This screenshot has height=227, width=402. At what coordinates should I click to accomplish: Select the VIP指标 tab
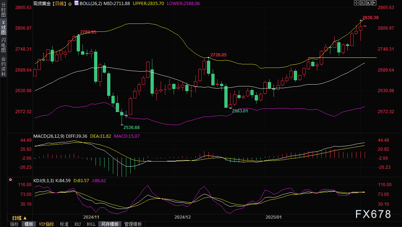[x=47, y=224]
